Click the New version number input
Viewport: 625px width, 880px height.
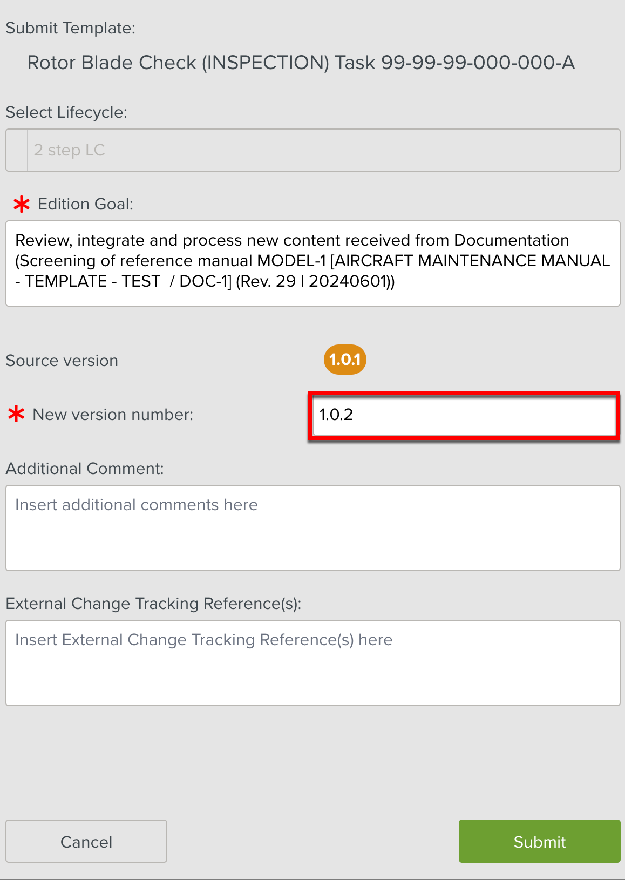coord(464,415)
